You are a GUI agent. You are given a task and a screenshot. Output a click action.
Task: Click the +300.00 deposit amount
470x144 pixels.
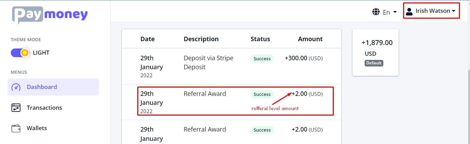coord(296,58)
